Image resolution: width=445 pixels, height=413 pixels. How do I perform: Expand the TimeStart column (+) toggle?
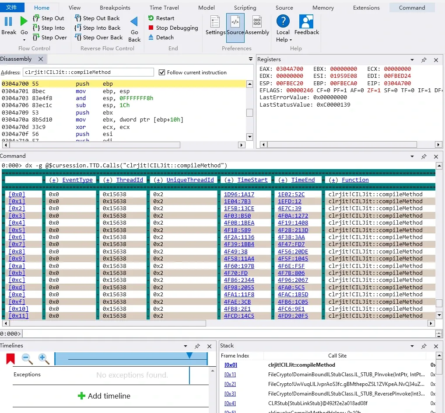(229, 180)
